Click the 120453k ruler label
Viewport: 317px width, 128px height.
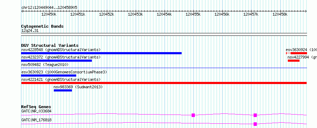pyautogui.click(x=135, y=14)
